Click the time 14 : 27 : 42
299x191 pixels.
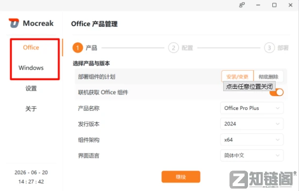pyautogui.click(x=31, y=181)
